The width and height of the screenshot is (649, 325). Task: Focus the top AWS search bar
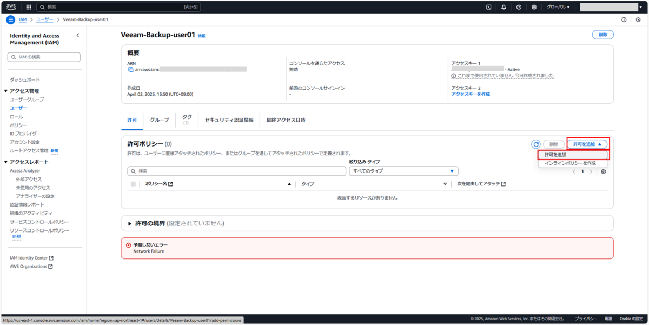118,7
